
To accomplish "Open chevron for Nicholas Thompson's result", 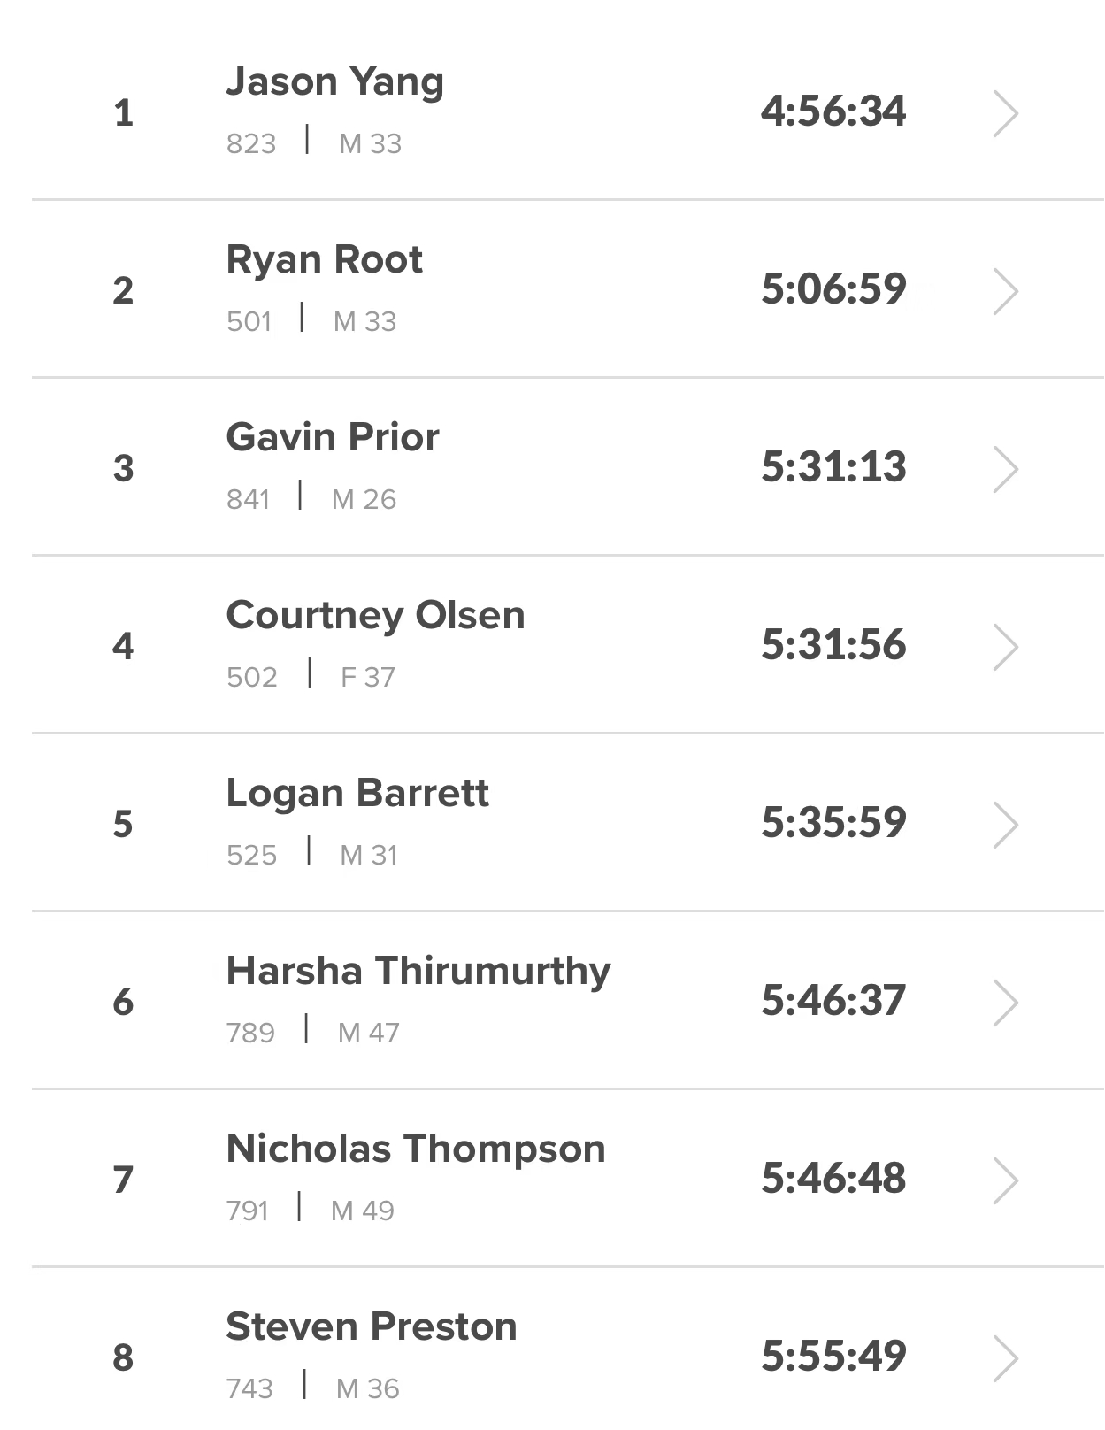I will tap(1005, 1180).
